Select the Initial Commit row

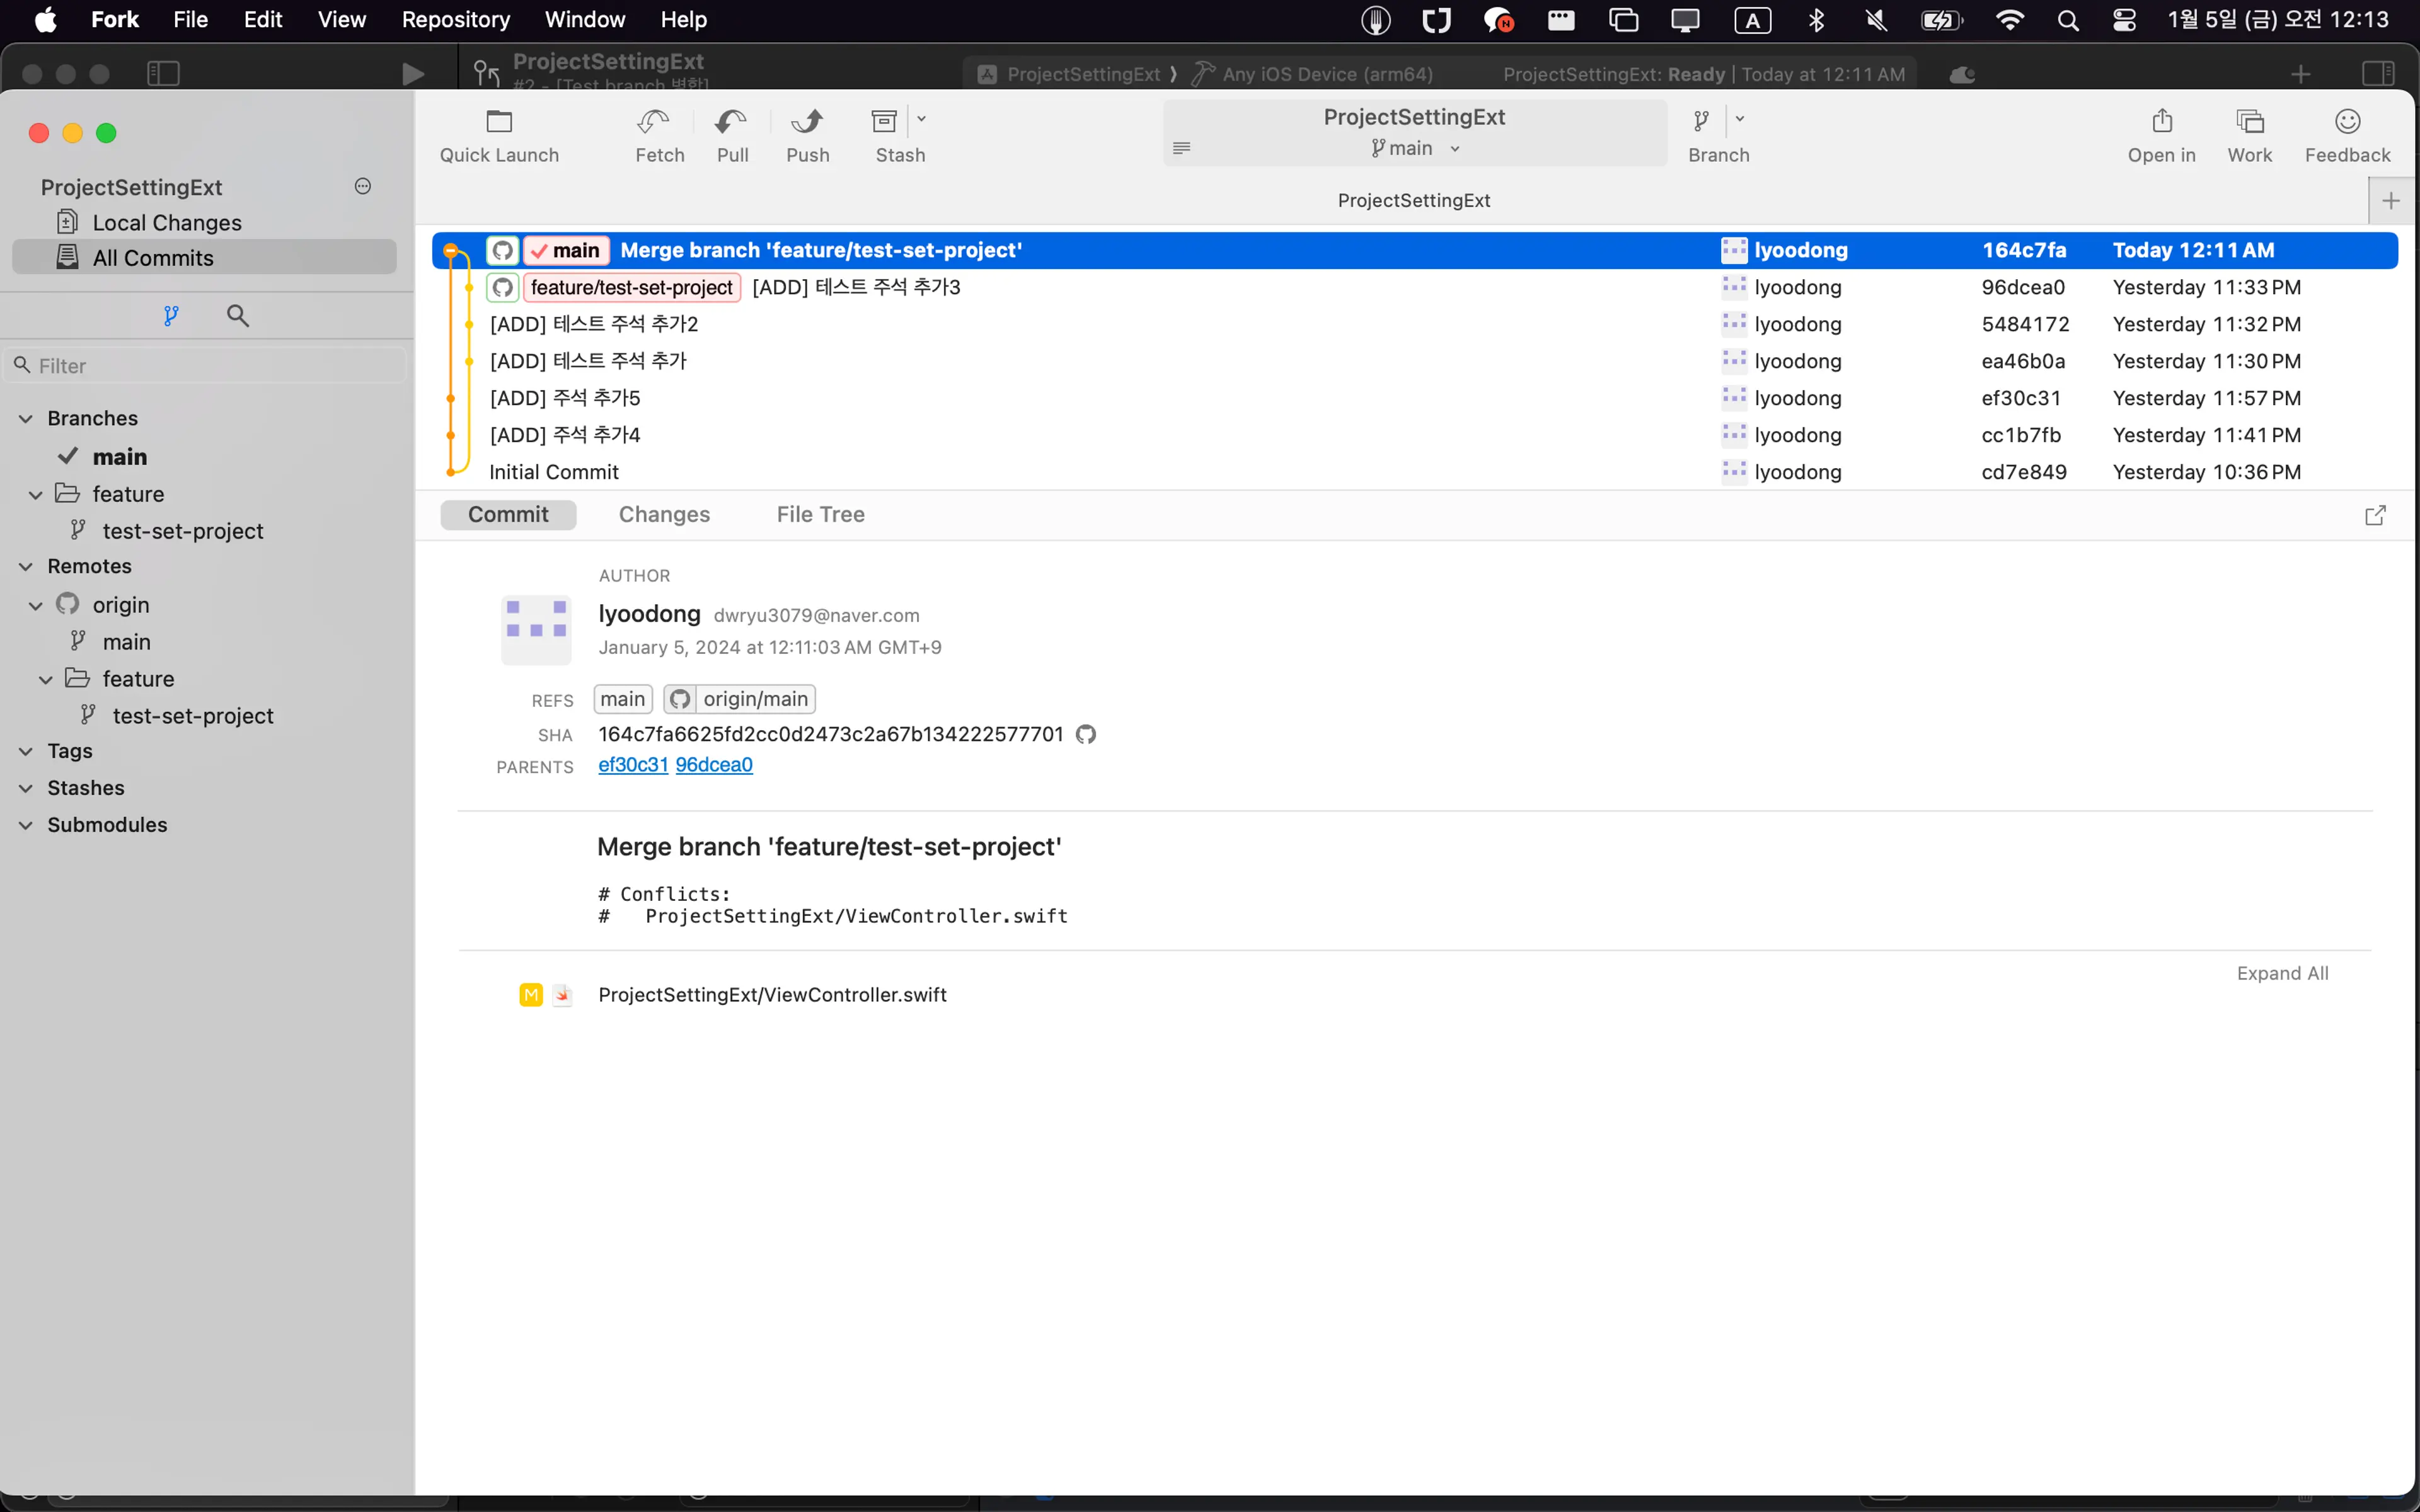coord(1415,472)
